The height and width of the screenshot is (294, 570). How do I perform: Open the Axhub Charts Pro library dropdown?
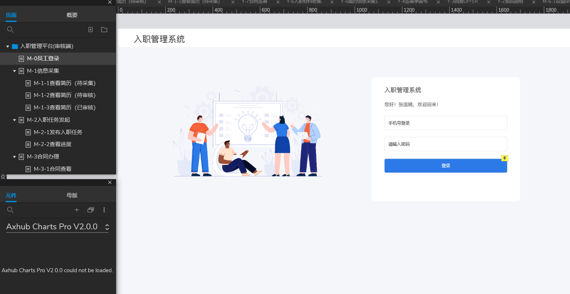pos(58,227)
